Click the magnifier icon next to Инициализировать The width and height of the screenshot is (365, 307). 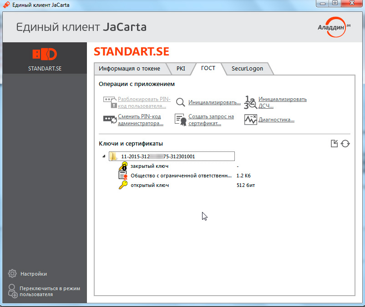click(x=180, y=102)
